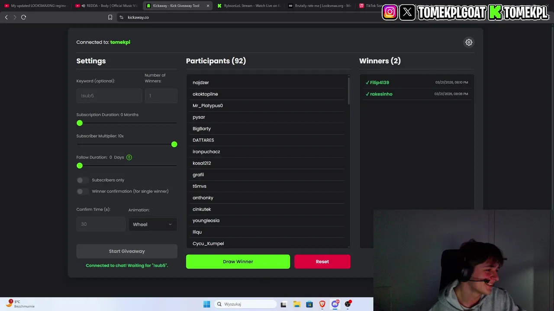Image resolution: width=554 pixels, height=311 pixels.
Task: Click the Connected to chat status message
Action: [x=127, y=266]
